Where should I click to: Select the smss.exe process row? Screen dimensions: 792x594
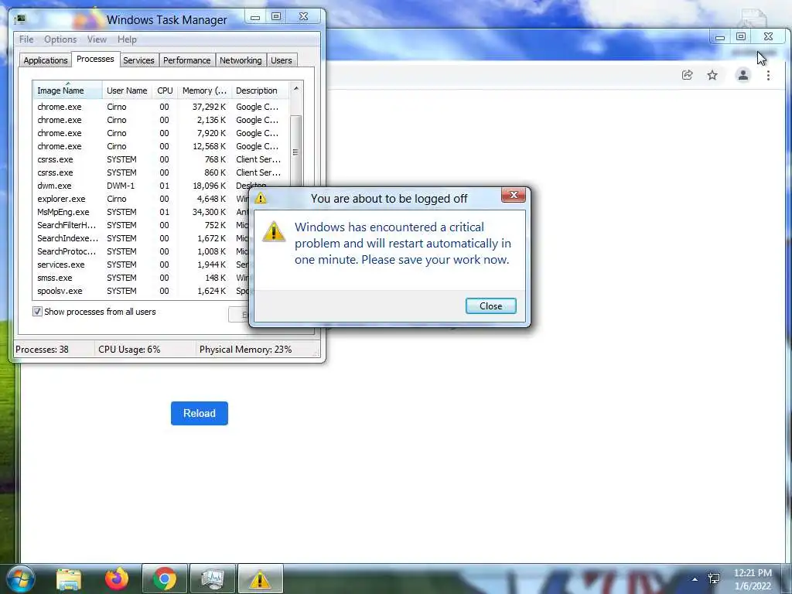tap(142, 278)
